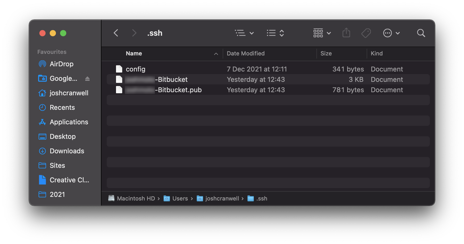This screenshot has height=244, width=464.
Task: Click Users in the path bar
Action: click(x=180, y=198)
